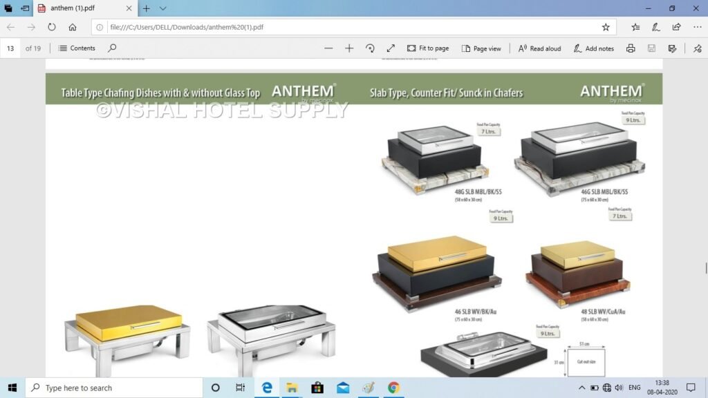The width and height of the screenshot is (708, 398).
Task: Click the Save as icon
Action: tap(672, 48)
